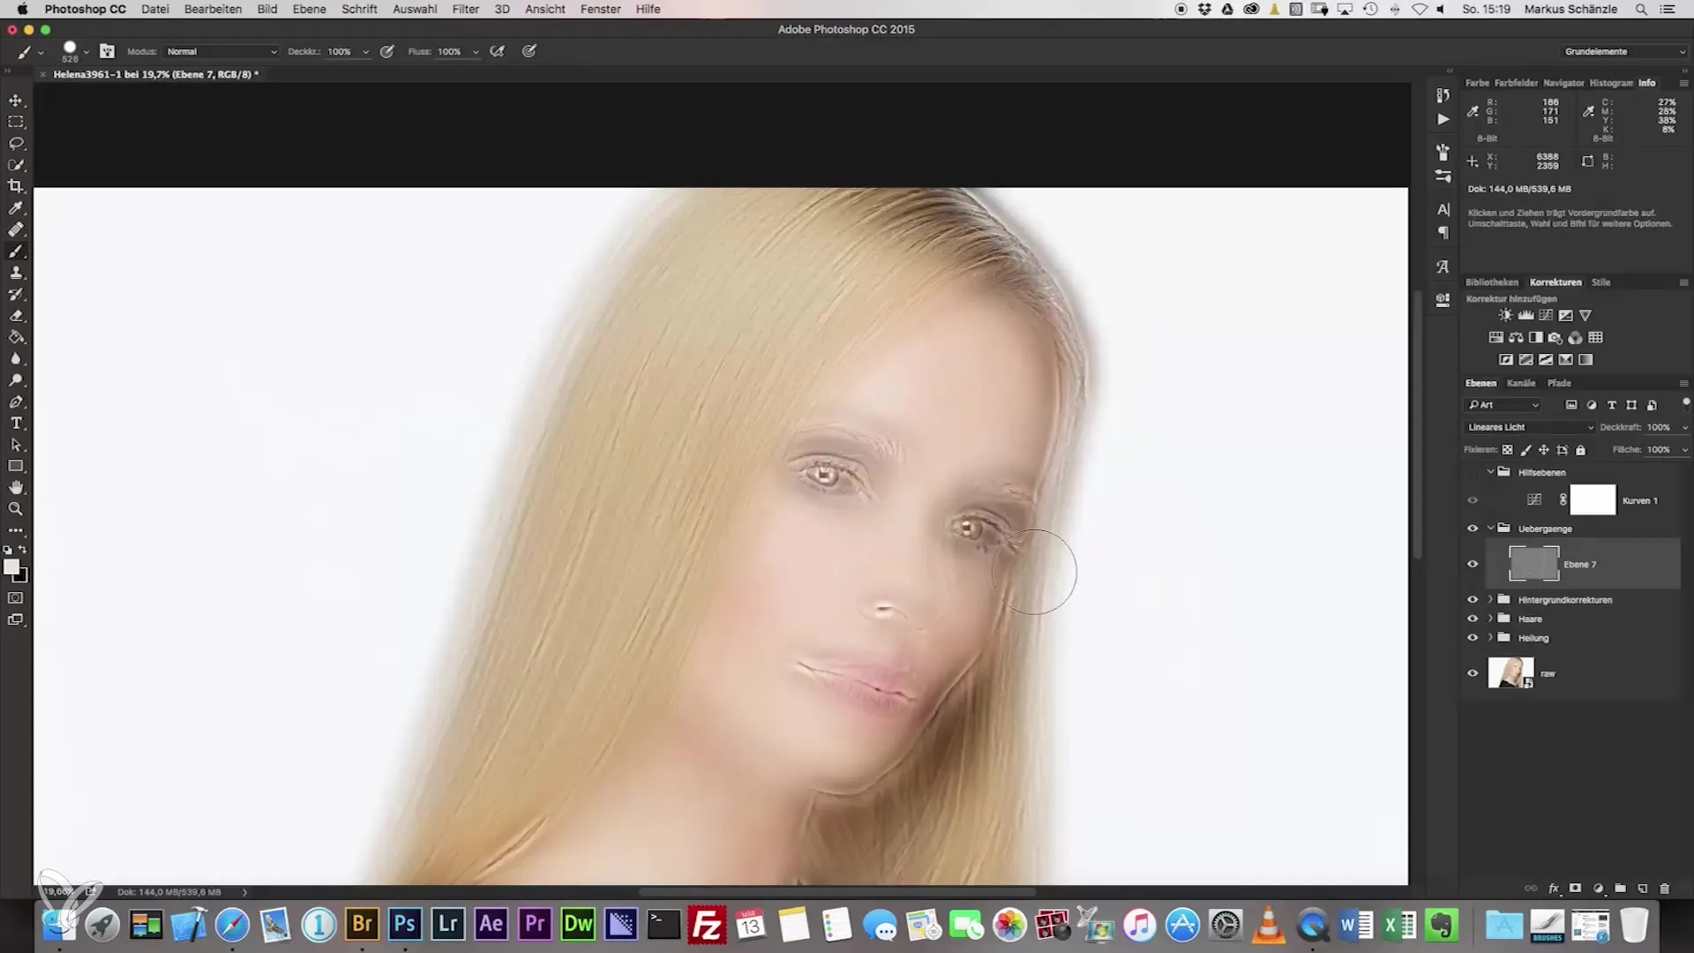Add a Curves adjustment from Korrekturen

coord(1546,315)
